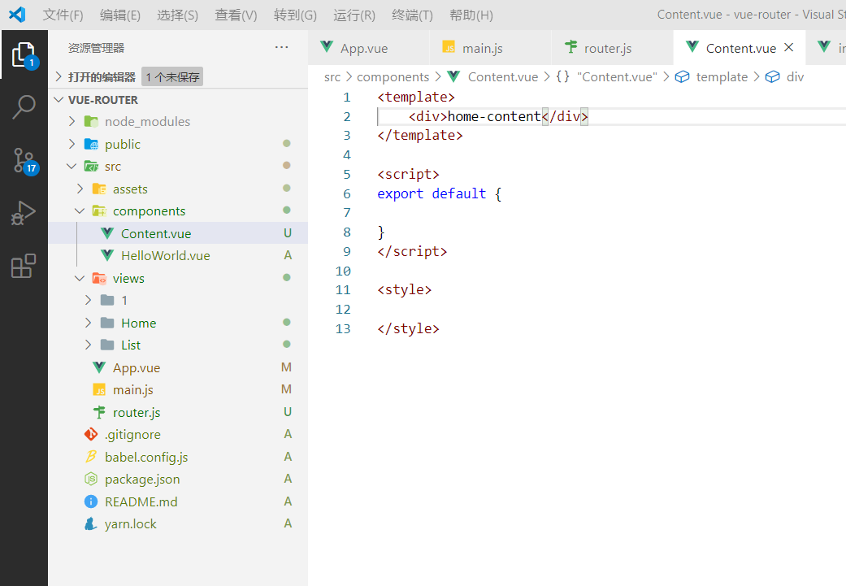
Task: Open the 文件(F) menu
Action: coord(63,15)
